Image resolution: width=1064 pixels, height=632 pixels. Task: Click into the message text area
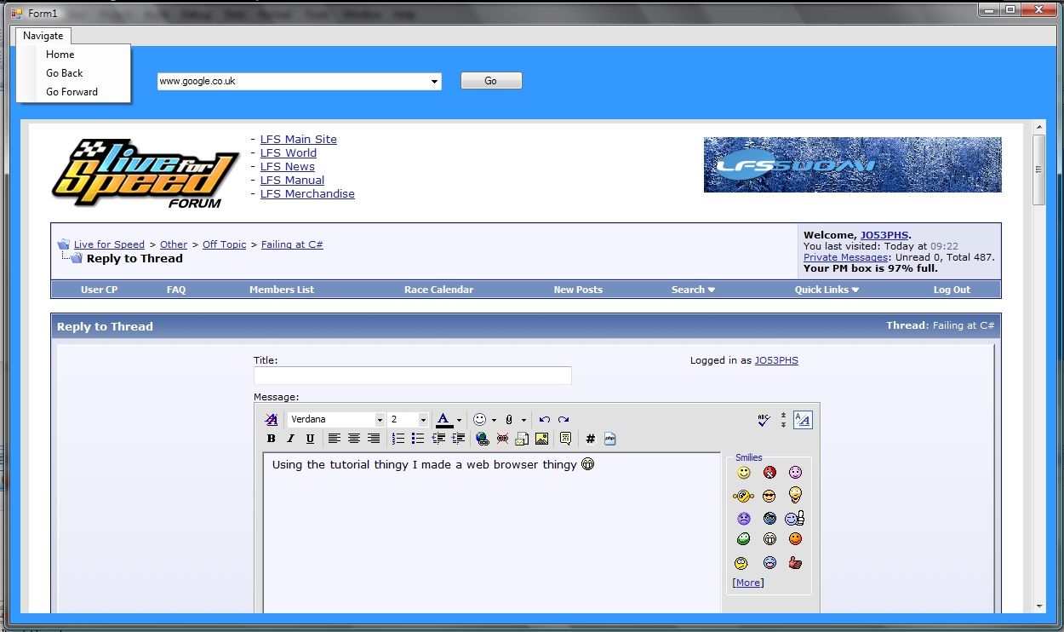pos(492,532)
